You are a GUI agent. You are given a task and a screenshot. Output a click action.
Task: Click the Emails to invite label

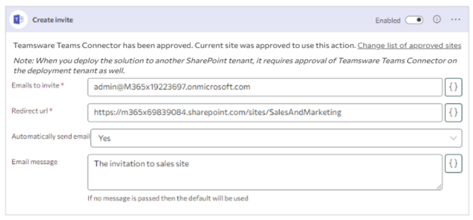pyautogui.click(x=38, y=86)
